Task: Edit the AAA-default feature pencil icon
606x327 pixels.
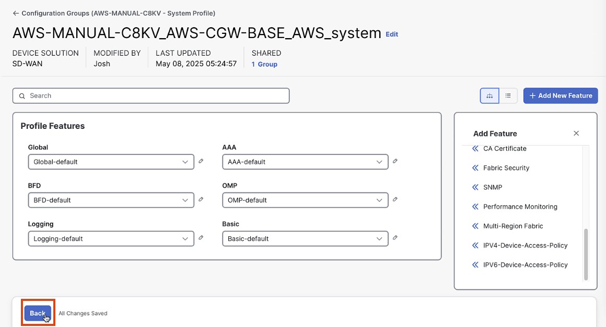Action: (x=395, y=161)
